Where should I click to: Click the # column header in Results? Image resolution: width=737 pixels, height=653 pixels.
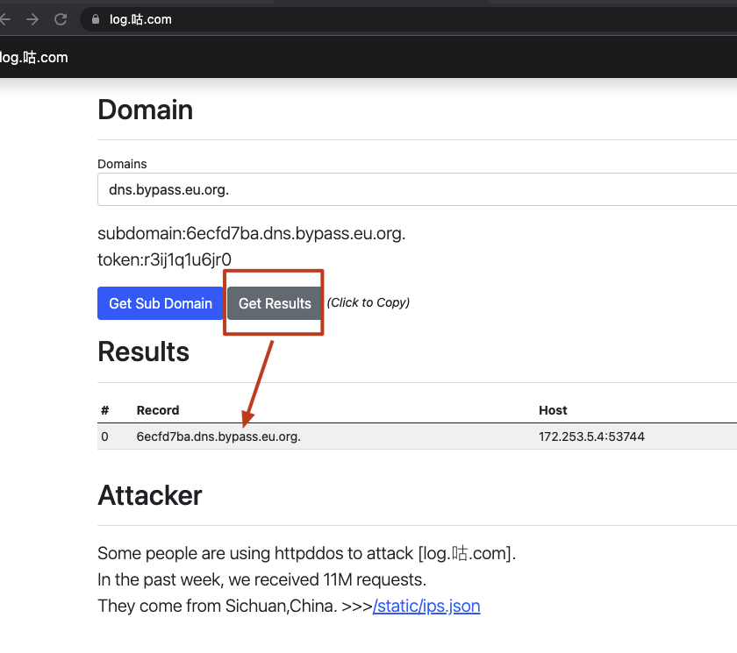point(105,410)
